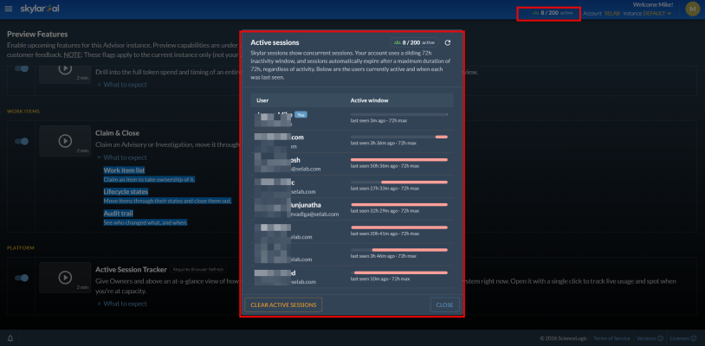The image size is (705, 346).
Task: Click the User column header
Action: coord(262,100)
